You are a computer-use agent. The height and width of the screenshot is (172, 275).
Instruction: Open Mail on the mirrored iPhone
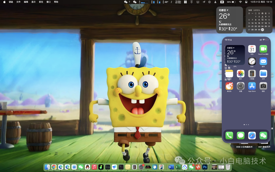[263, 61]
